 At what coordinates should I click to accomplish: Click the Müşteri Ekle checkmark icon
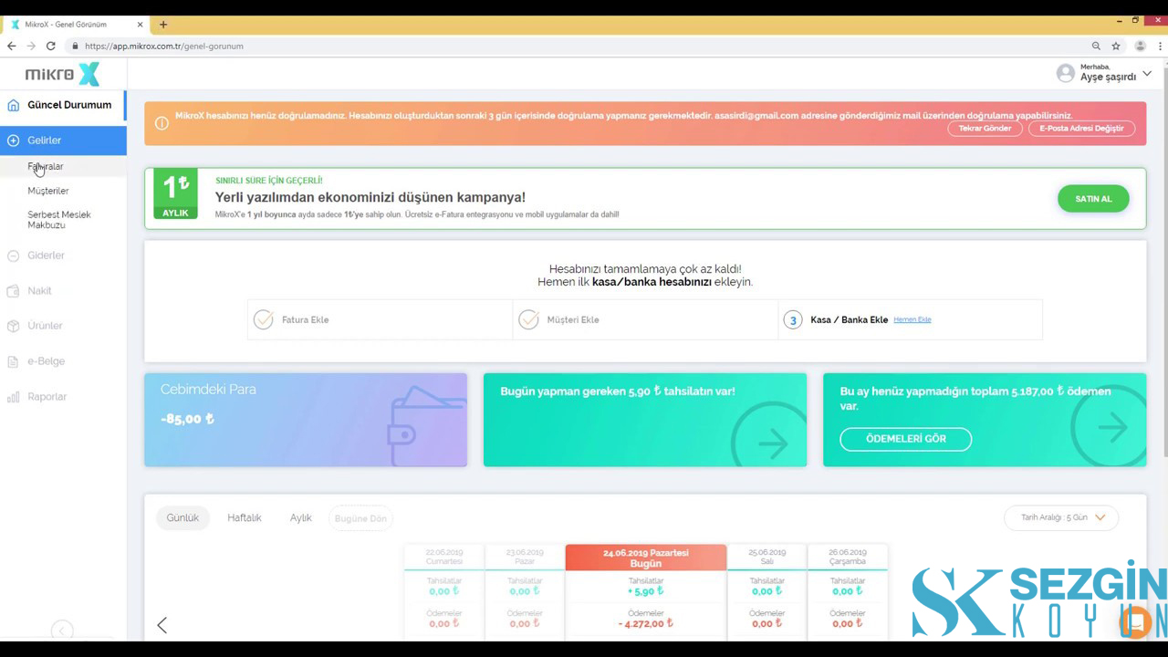528,319
